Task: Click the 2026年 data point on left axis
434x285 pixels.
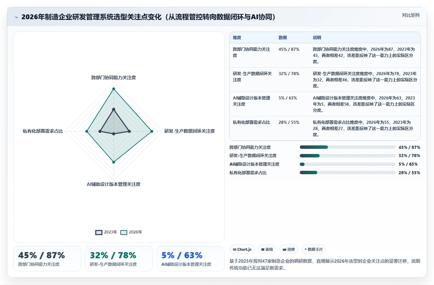Action: [x=87, y=131]
